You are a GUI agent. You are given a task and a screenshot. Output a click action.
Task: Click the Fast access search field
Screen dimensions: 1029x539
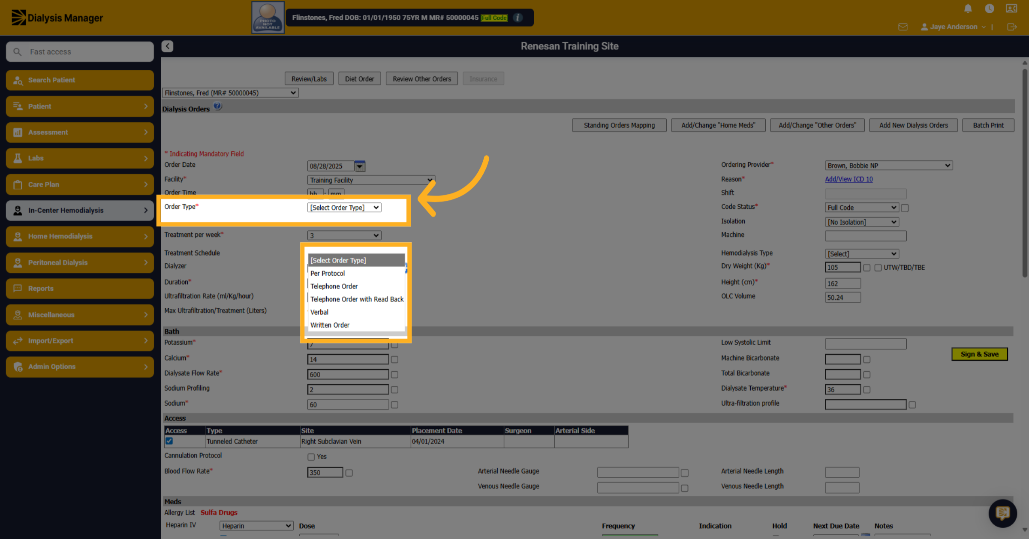[x=80, y=52]
